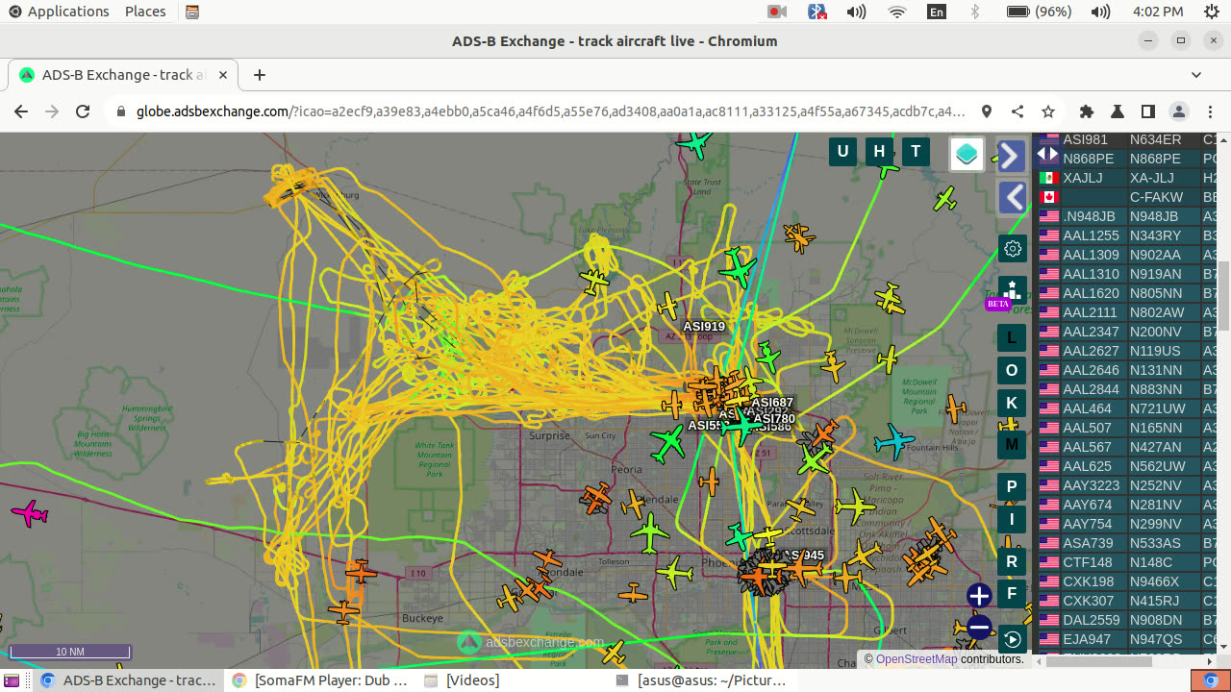Zoom out with the minus button

click(x=979, y=628)
